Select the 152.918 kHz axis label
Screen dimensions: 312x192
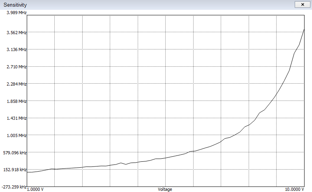pos(15,170)
